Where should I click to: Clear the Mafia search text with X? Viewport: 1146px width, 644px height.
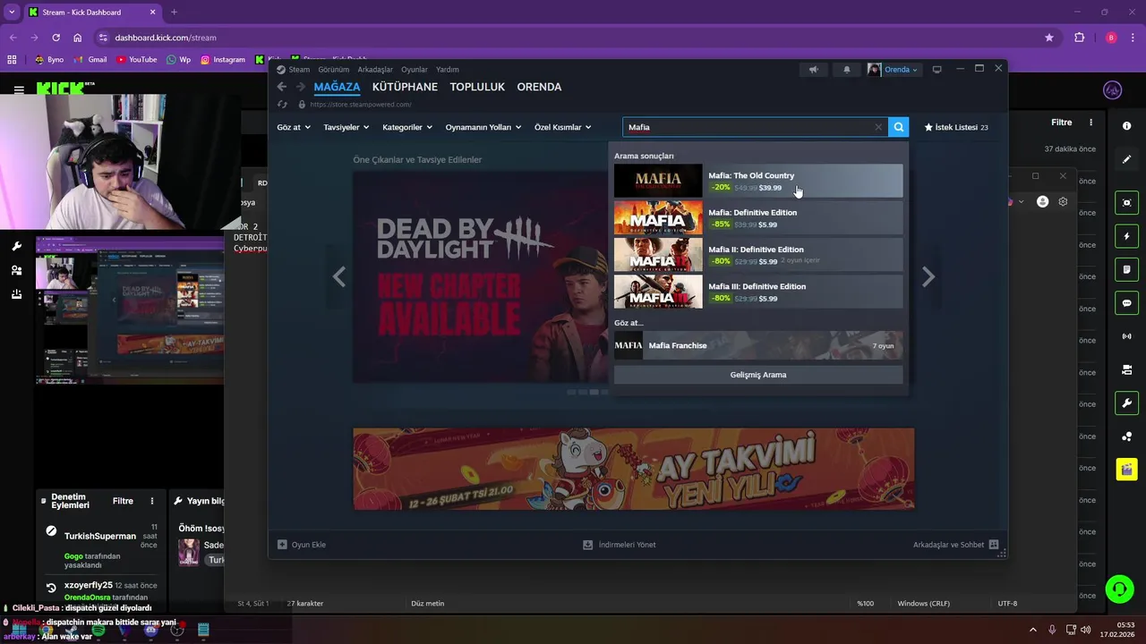pos(878,127)
